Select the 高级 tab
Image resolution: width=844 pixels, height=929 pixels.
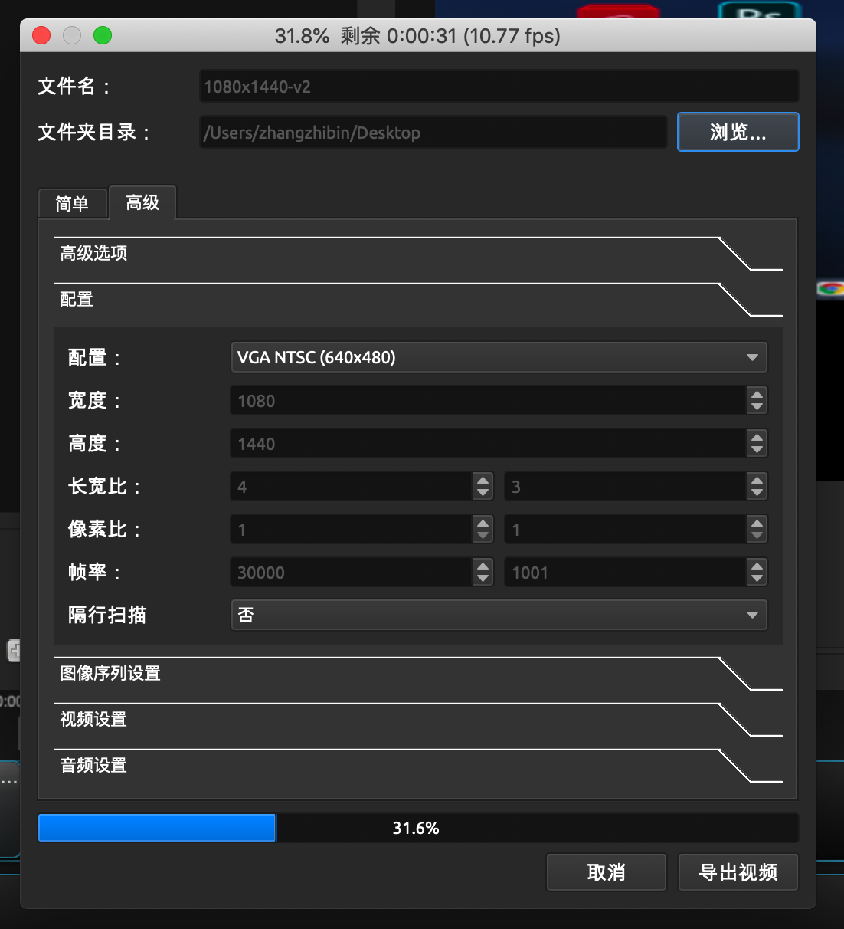142,202
